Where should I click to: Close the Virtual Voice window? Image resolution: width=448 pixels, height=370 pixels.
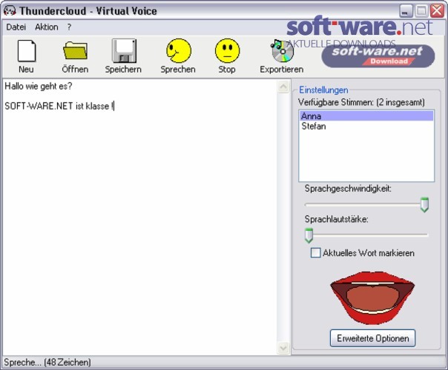(437, 11)
